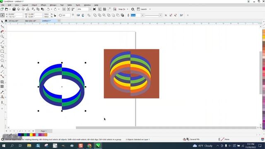Image resolution: width=265 pixels, height=149 pixels.
Task: Select the Zoom magnifier tool
Action: (2, 36)
